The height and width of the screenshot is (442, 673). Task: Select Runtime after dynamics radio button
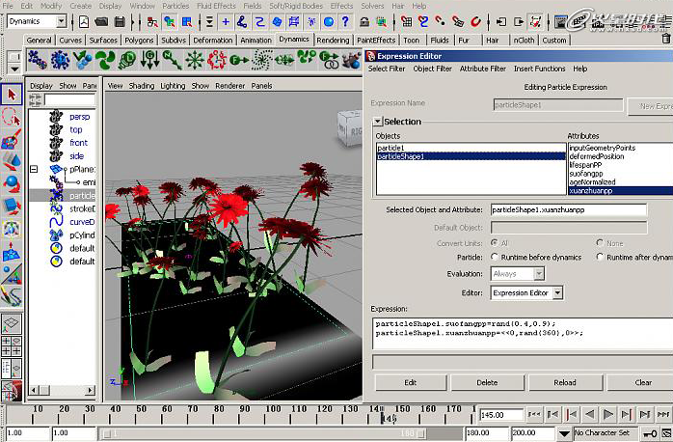(x=601, y=258)
